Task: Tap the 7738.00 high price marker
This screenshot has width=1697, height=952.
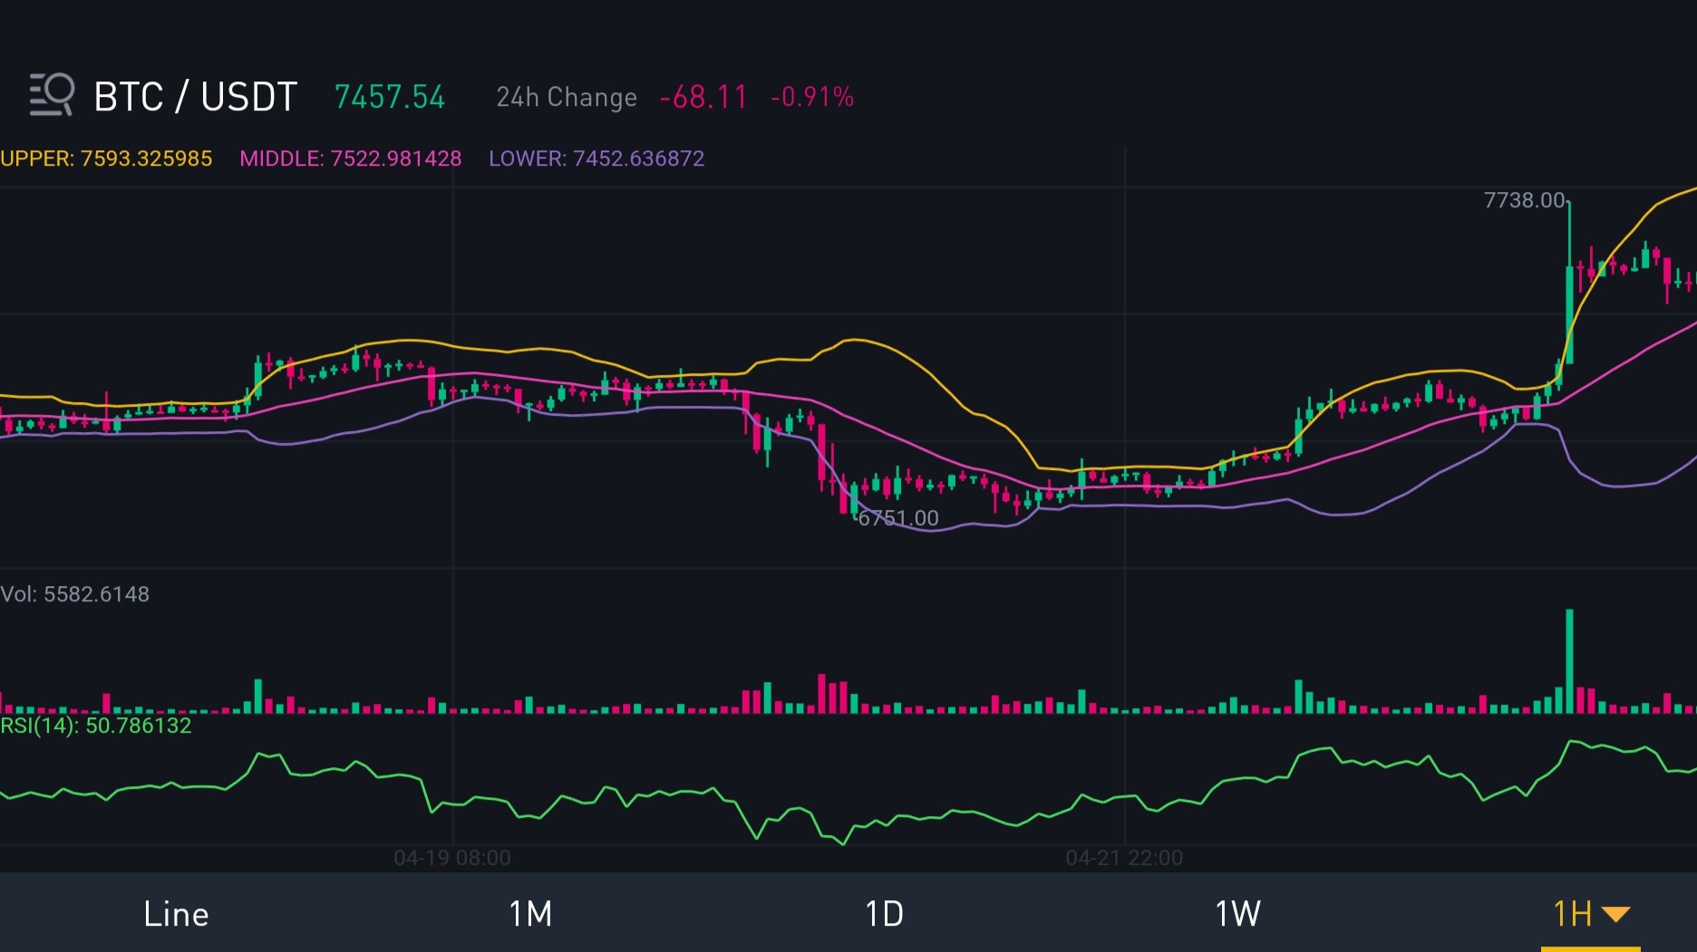Action: pos(1524,200)
